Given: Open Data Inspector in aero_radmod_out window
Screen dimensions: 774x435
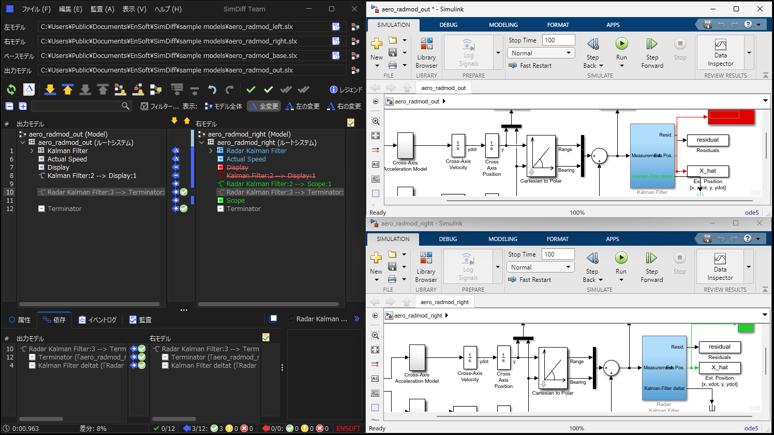Looking at the screenshot, I should pos(721,53).
